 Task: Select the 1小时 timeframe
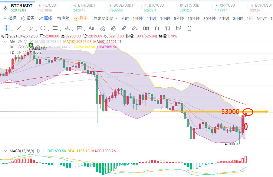coord(165,18)
